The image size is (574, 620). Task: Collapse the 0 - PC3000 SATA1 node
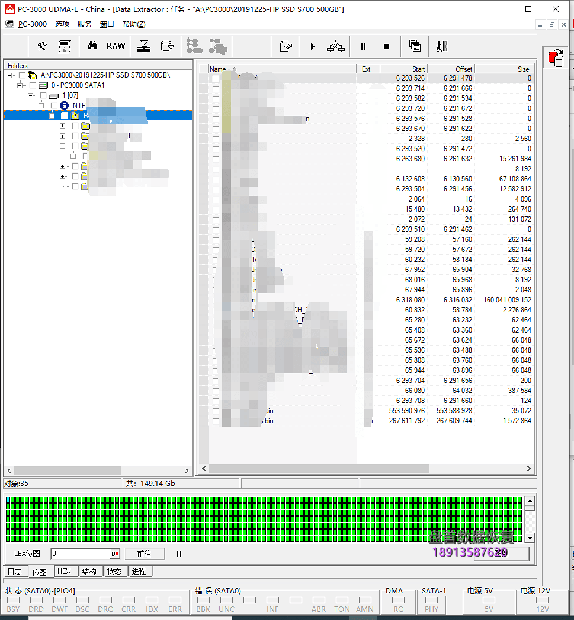(x=20, y=85)
